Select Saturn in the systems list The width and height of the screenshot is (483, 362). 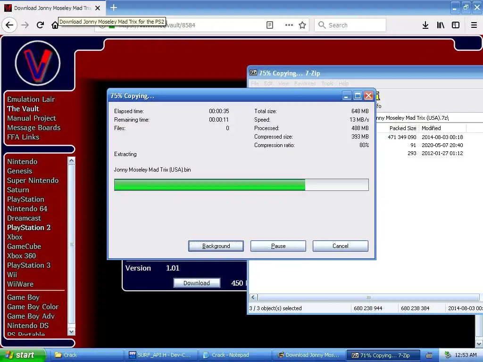pos(18,190)
